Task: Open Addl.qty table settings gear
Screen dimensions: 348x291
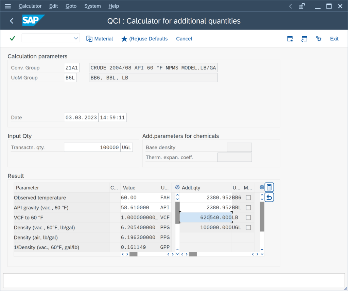Action: [262, 187]
